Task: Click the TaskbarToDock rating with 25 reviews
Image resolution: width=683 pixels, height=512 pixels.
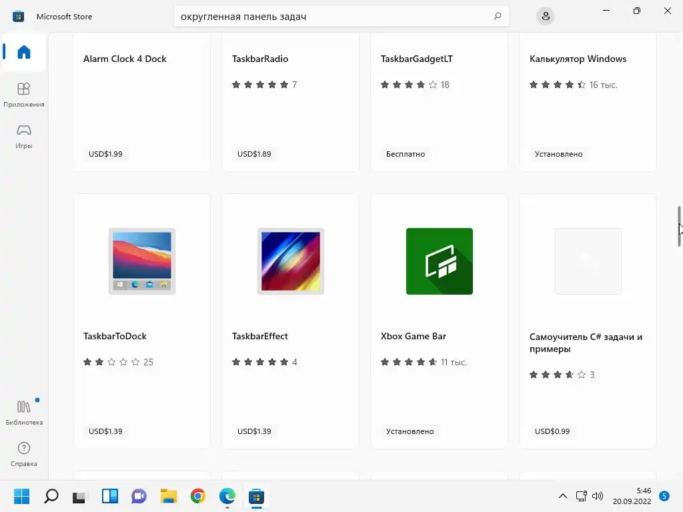Action: click(118, 362)
